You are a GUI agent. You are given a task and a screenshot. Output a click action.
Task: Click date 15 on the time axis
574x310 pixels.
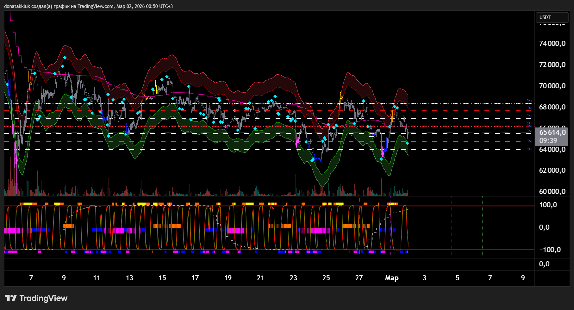tap(162, 278)
